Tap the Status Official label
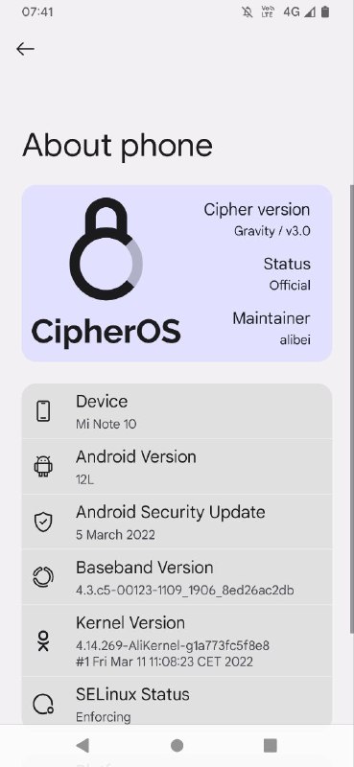Viewport: 354px width, 767px height. (x=287, y=274)
